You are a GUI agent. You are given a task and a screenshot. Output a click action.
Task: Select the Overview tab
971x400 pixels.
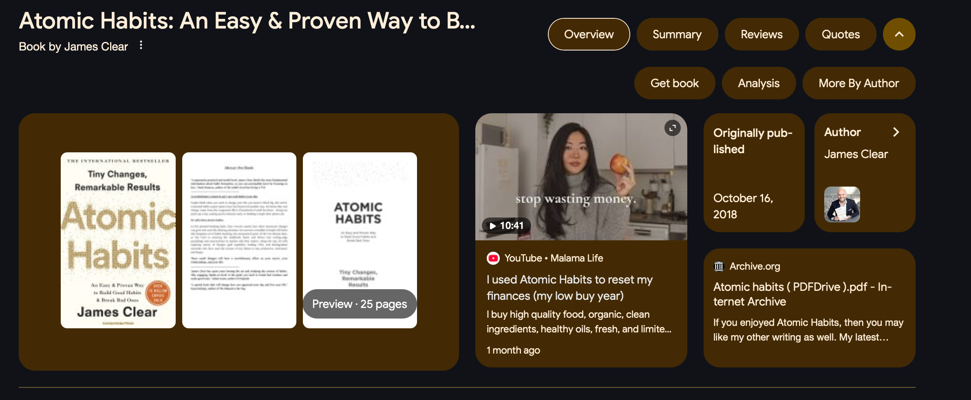[x=589, y=34]
